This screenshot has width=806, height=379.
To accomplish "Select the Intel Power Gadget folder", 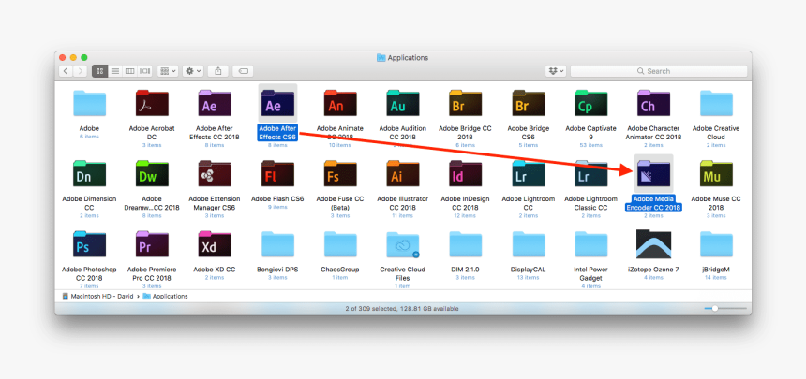I will 591,244.
